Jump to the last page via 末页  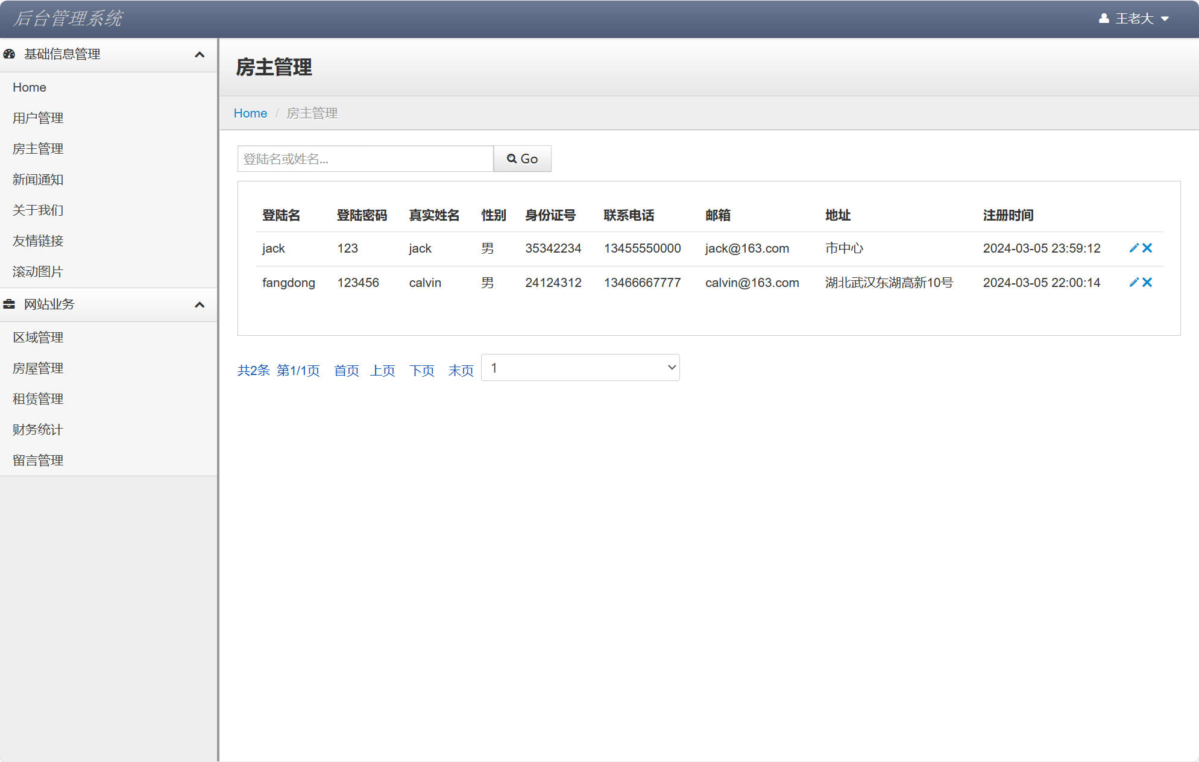pyautogui.click(x=461, y=371)
